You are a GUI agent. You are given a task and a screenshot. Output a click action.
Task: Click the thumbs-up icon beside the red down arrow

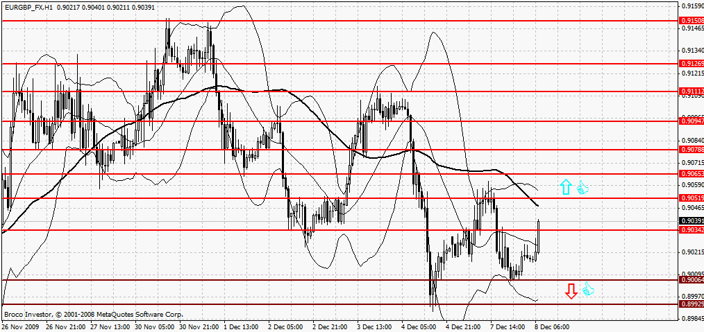click(x=588, y=290)
